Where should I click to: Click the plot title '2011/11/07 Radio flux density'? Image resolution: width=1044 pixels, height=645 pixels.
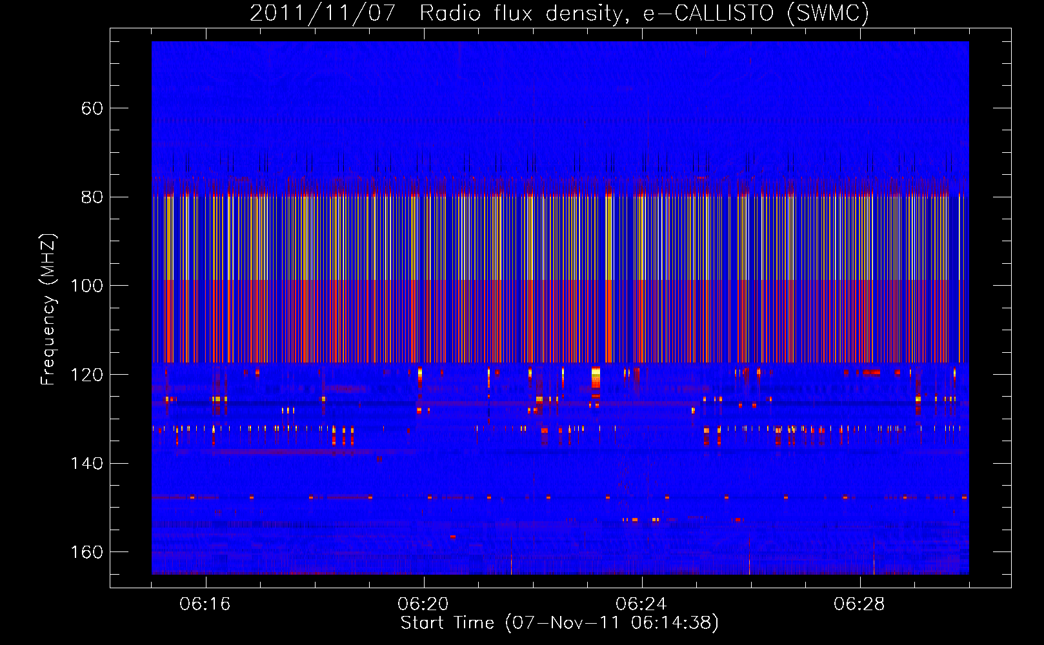(439, 13)
